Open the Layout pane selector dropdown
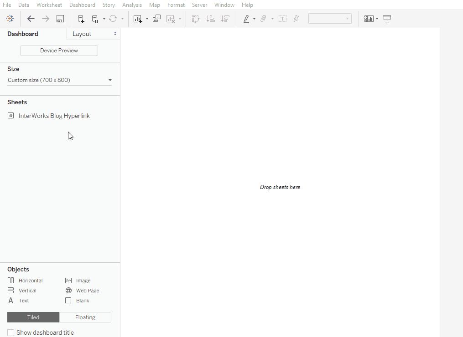 point(94,34)
